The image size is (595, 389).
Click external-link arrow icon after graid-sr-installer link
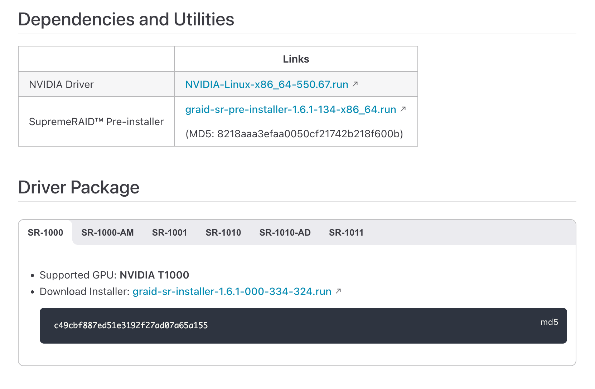point(338,291)
